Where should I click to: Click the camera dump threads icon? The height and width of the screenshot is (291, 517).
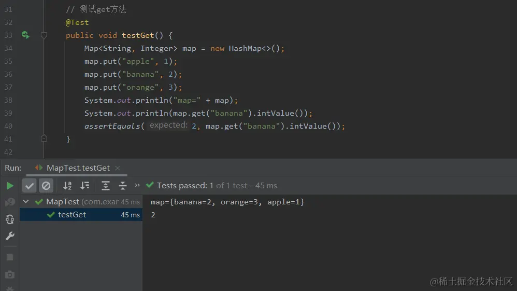click(x=10, y=274)
